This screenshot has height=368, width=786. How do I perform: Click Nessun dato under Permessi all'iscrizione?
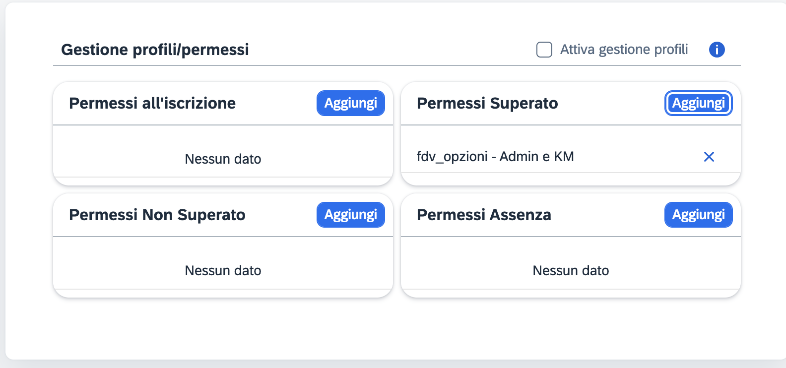click(223, 159)
